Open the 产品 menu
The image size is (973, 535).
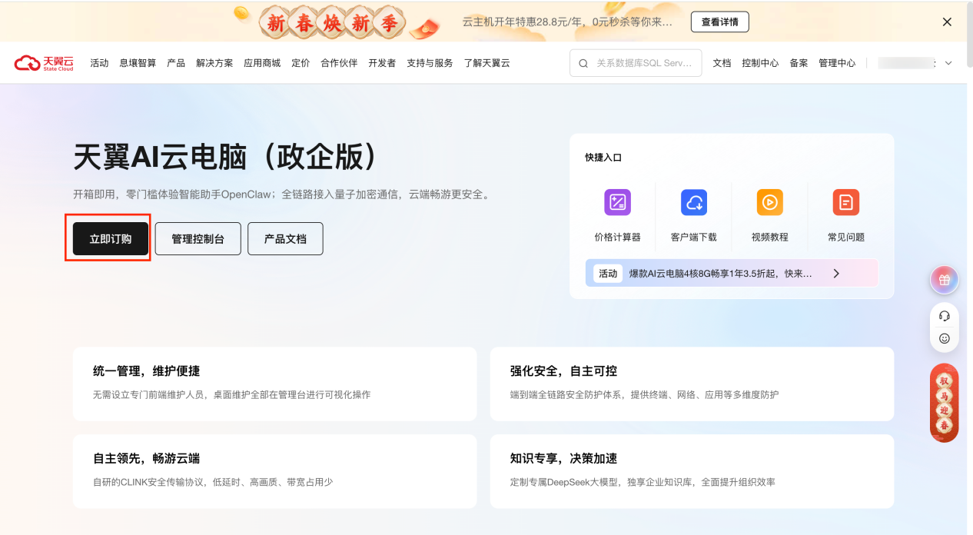point(176,63)
